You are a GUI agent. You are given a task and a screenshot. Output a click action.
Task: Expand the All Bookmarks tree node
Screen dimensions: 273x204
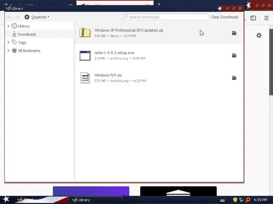[x=8, y=51]
